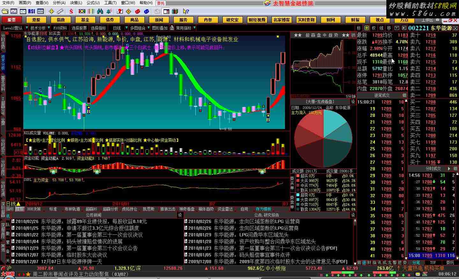This screenshot has width=459, height=279.
Task: Click the 移 icon in chart header
Action: click(x=389, y=28)
